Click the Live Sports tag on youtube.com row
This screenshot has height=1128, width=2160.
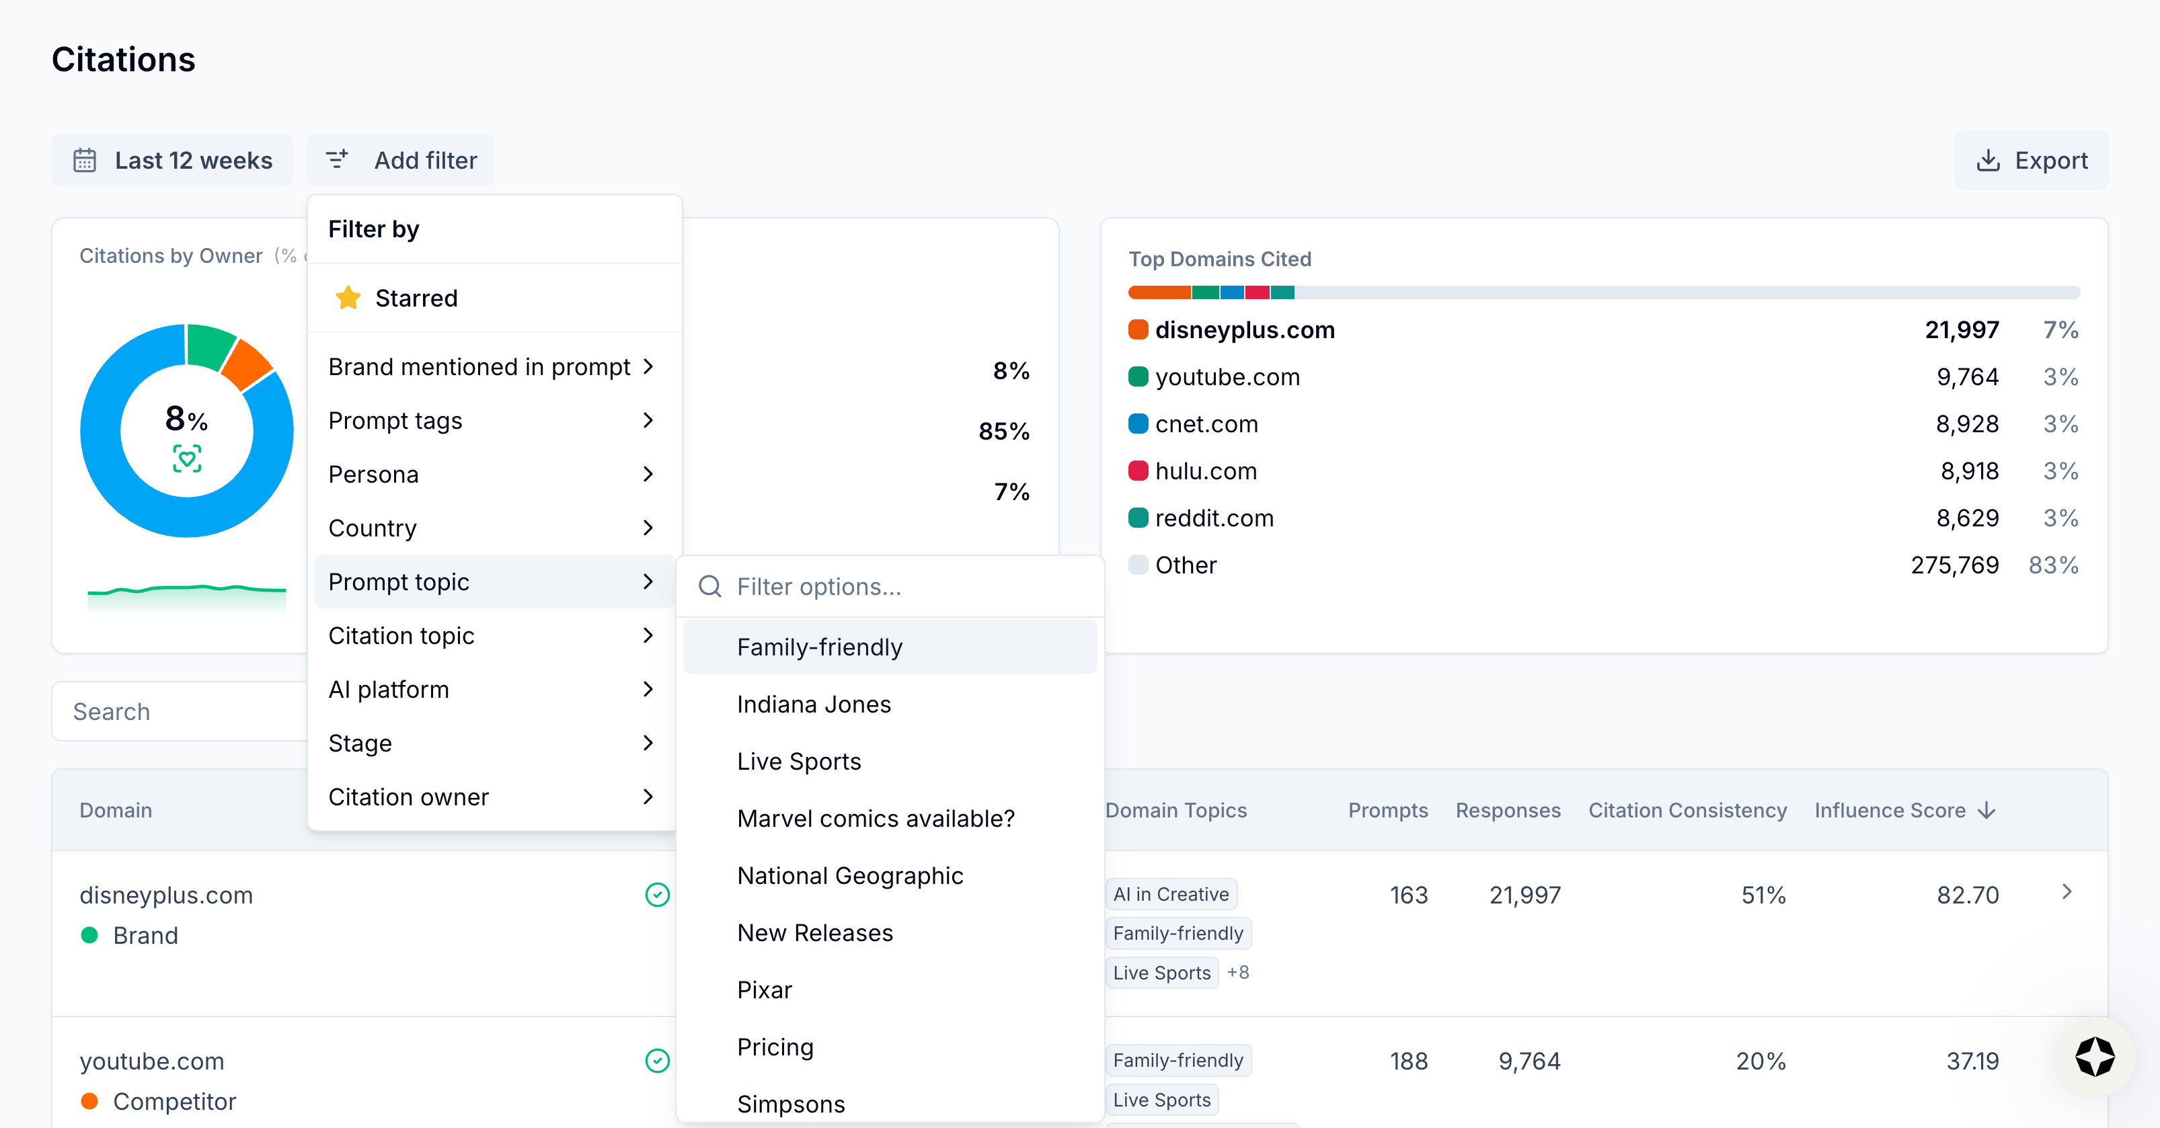point(1161,1100)
